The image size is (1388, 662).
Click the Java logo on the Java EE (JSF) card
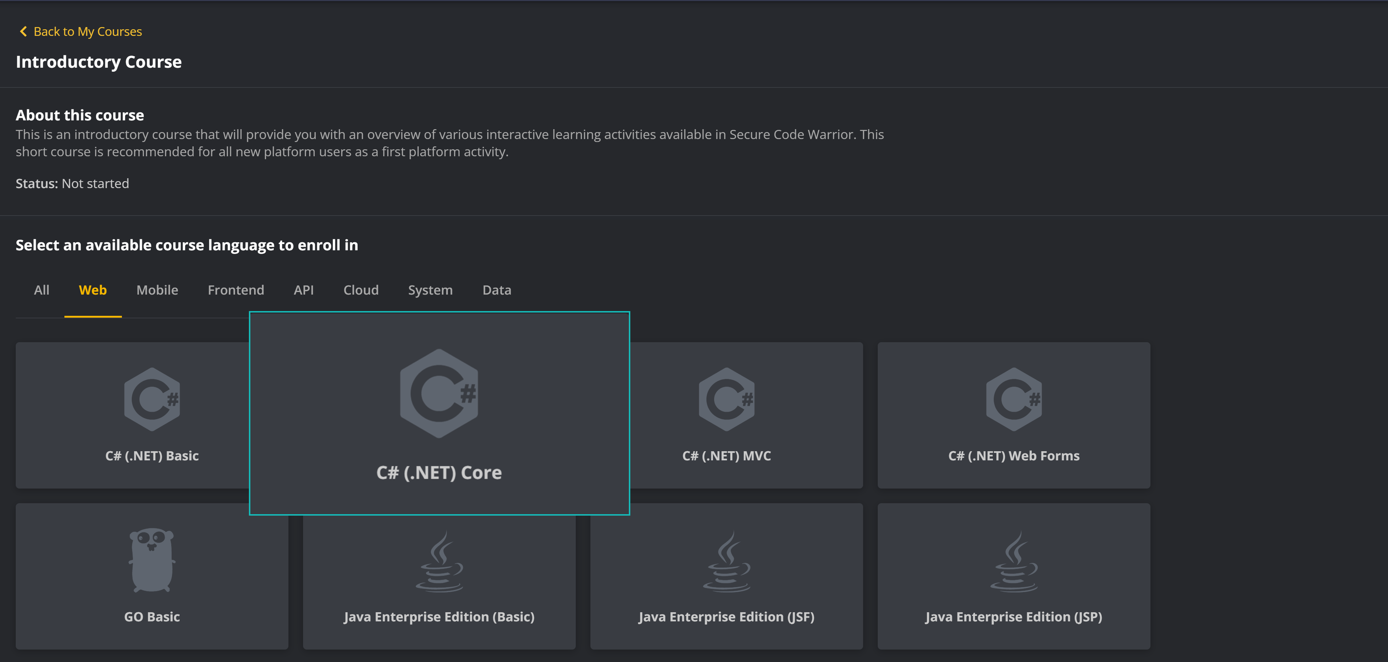[726, 562]
